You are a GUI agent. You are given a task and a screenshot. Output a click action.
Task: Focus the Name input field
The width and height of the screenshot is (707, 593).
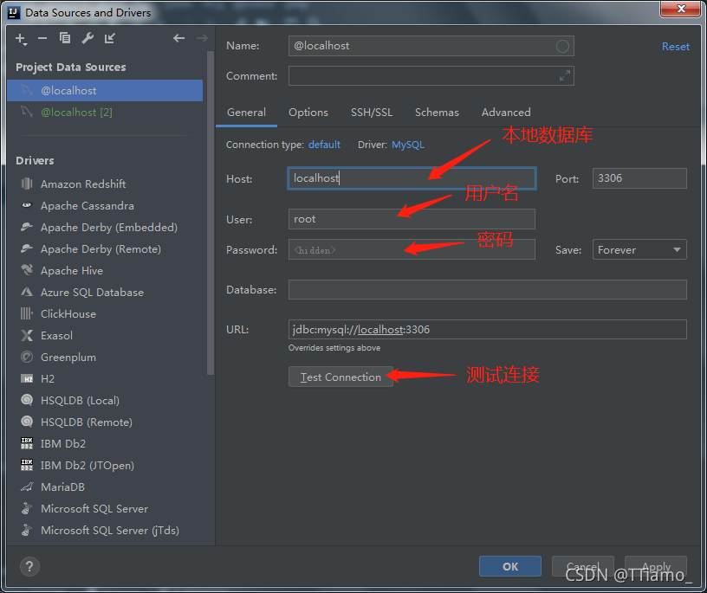tap(431, 46)
